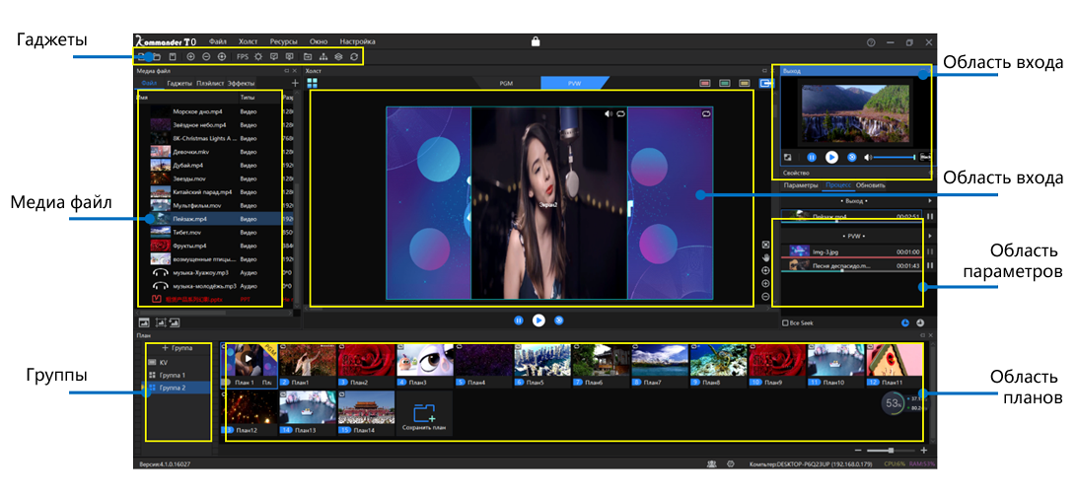Switch canvas to the PVW tab
Screen dimensions: 1076x498
click(574, 83)
